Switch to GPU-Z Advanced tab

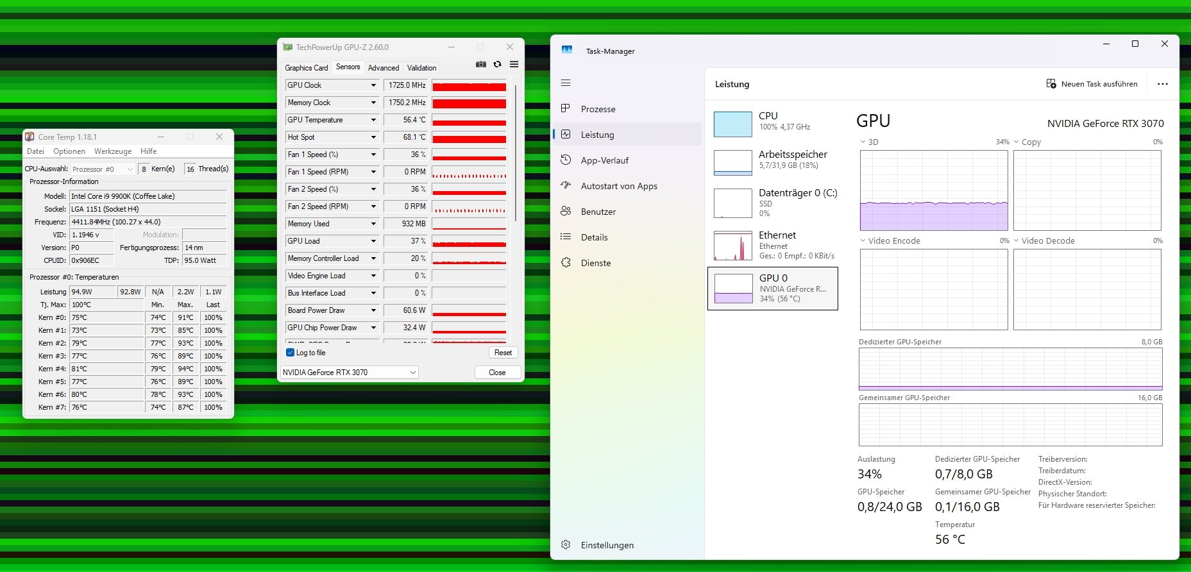pos(384,67)
